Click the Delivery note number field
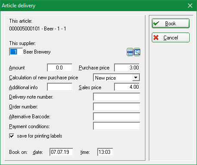Viewport: 197px width, 165px height. tap(117, 97)
